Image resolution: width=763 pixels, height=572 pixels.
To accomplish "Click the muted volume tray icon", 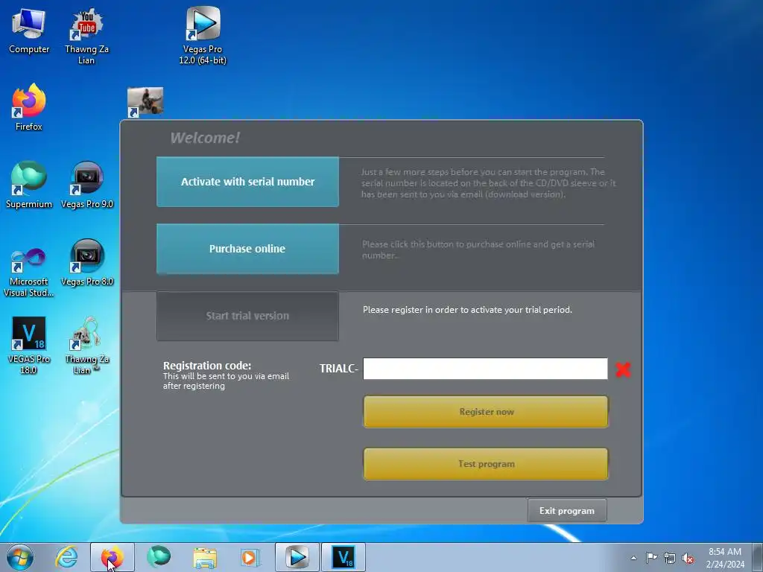I will pos(688,559).
